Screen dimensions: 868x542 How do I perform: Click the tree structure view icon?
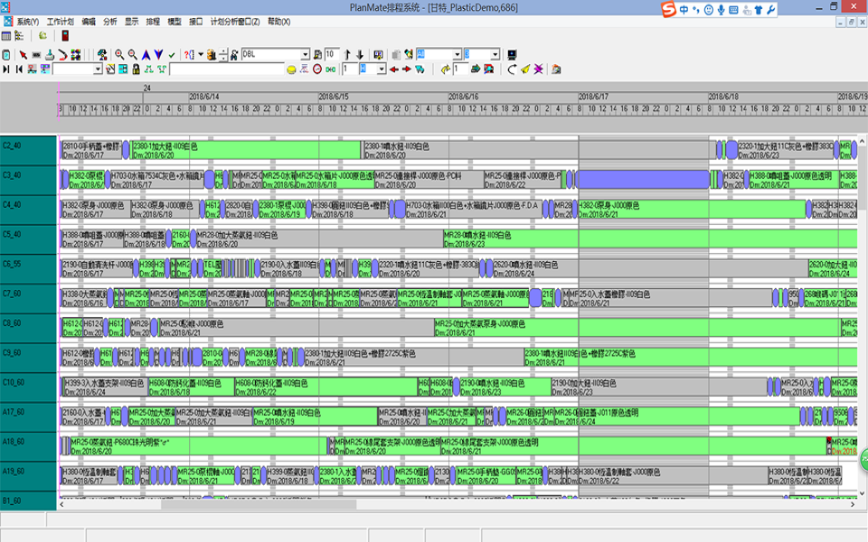click(x=19, y=36)
